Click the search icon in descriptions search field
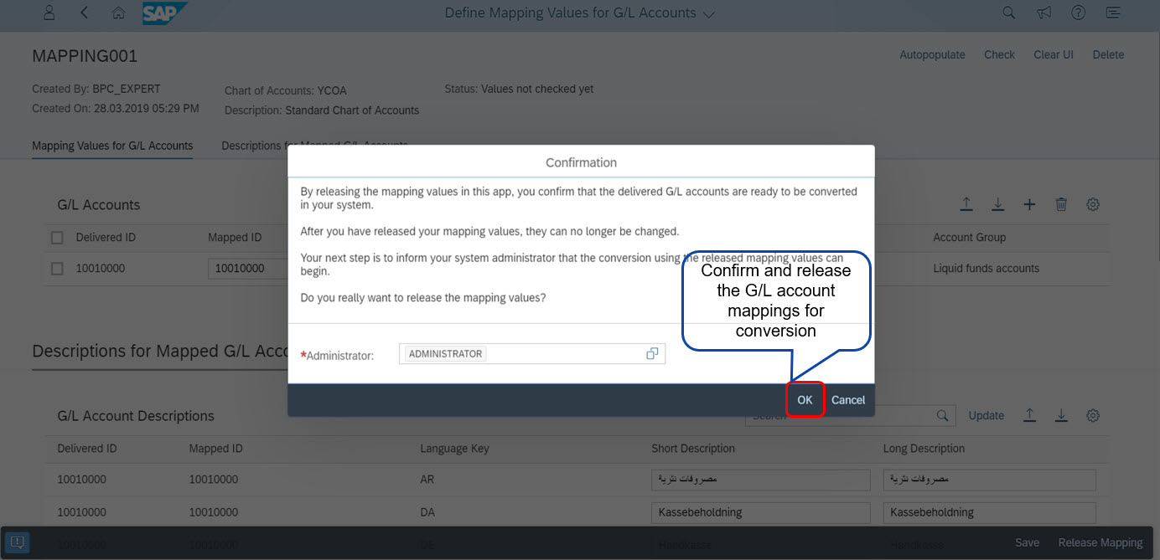 click(x=943, y=415)
